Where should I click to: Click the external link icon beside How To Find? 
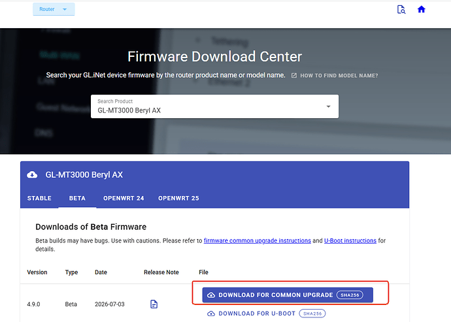(x=294, y=76)
